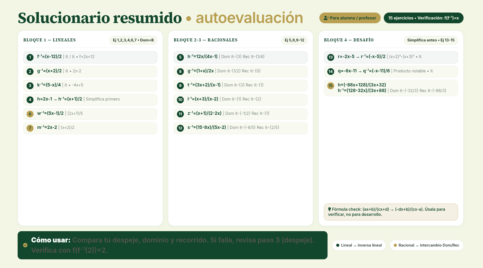Click the number 5 exercise badge
Viewport: 483px width, 268px height.
[x=180, y=57]
